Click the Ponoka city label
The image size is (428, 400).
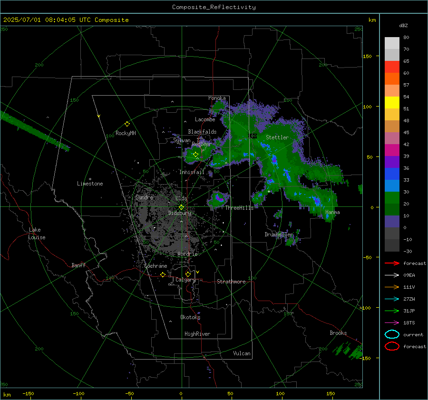217,98
